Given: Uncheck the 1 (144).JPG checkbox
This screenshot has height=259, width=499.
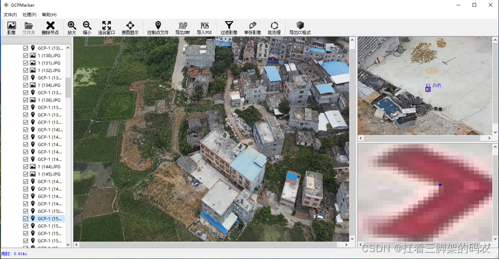Looking at the screenshot, I should (25, 167).
